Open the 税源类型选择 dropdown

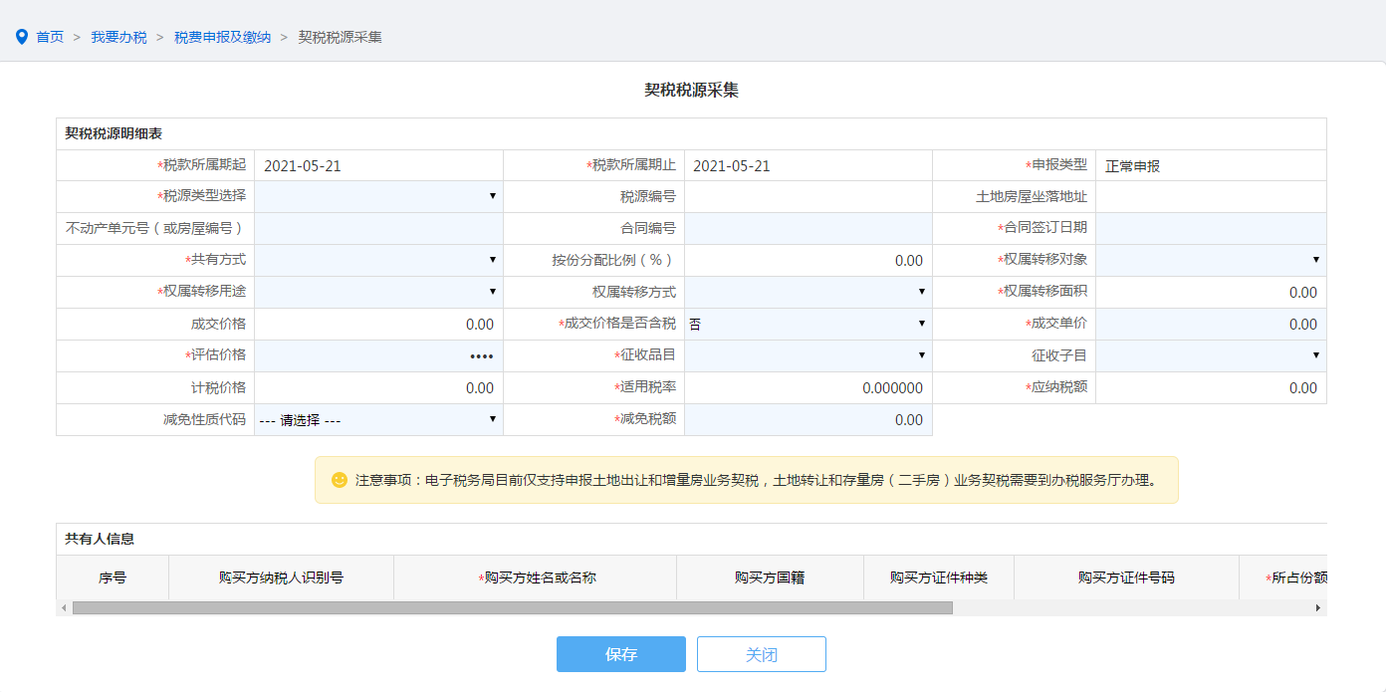(x=378, y=196)
